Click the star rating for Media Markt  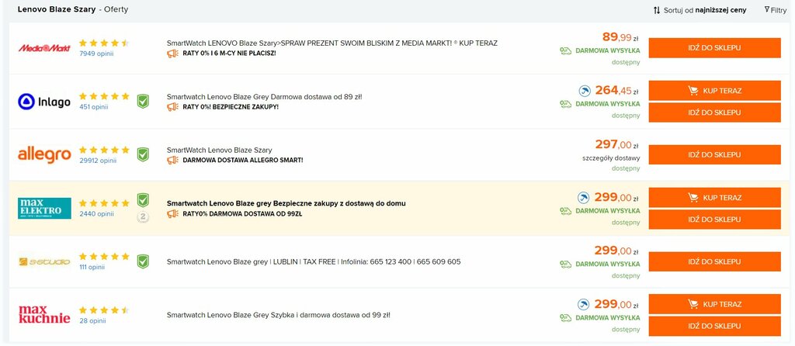pyautogui.click(x=105, y=43)
